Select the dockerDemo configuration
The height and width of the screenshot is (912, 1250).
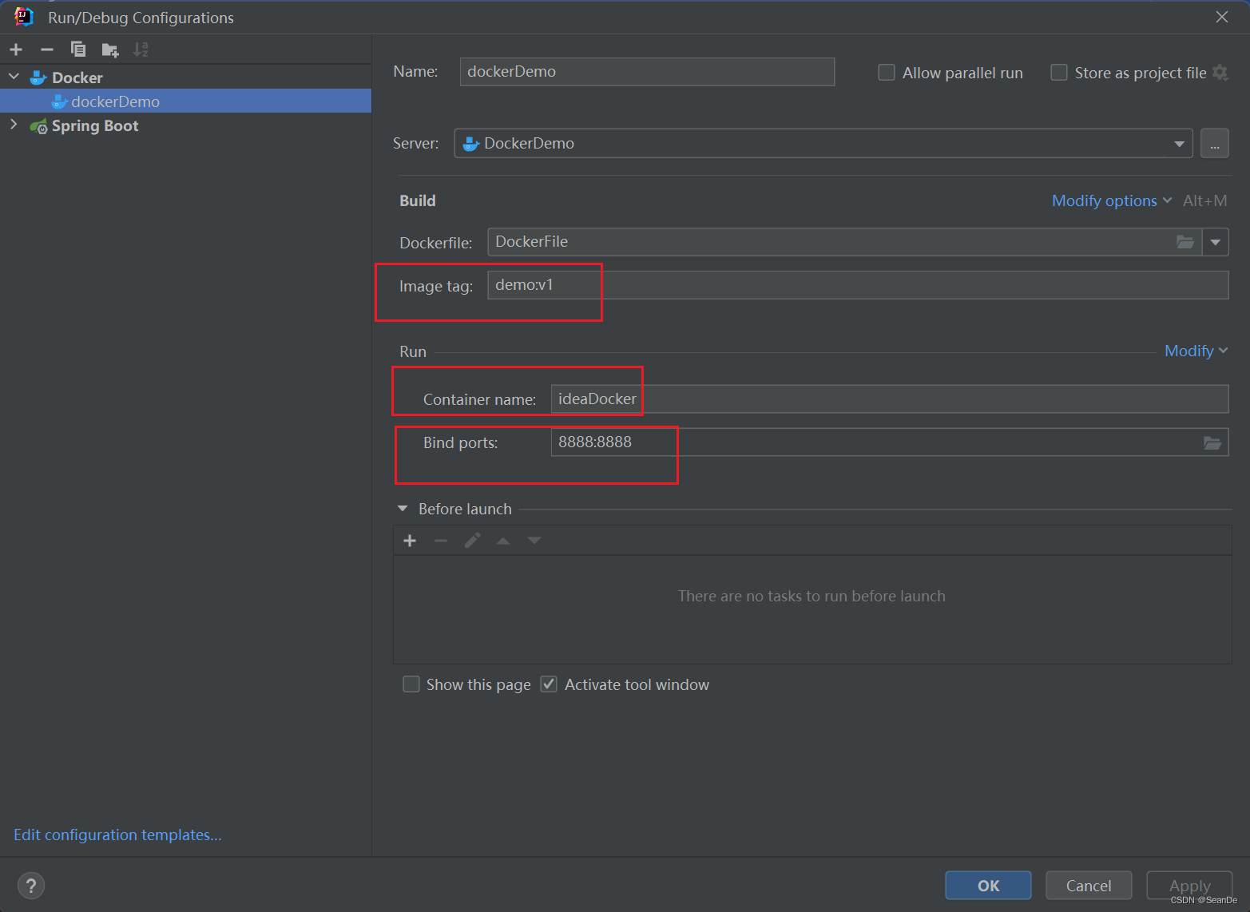(185, 101)
